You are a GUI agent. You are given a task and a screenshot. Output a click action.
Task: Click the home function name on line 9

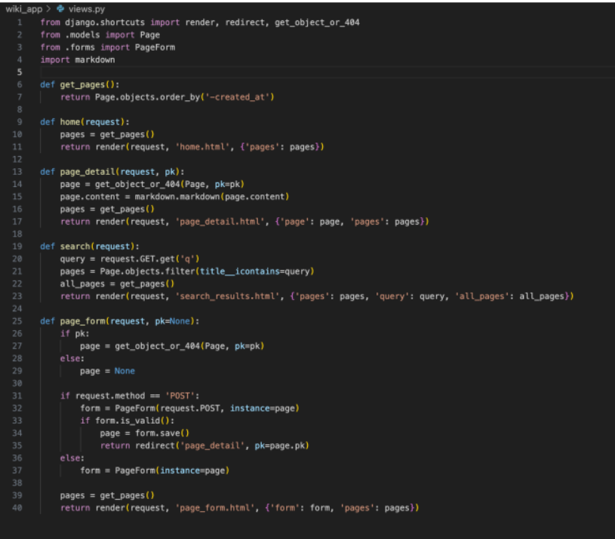click(x=72, y=121)
